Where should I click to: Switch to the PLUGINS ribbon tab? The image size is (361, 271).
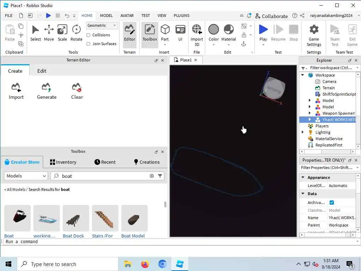pyautogui.click(x=182, y=16)
